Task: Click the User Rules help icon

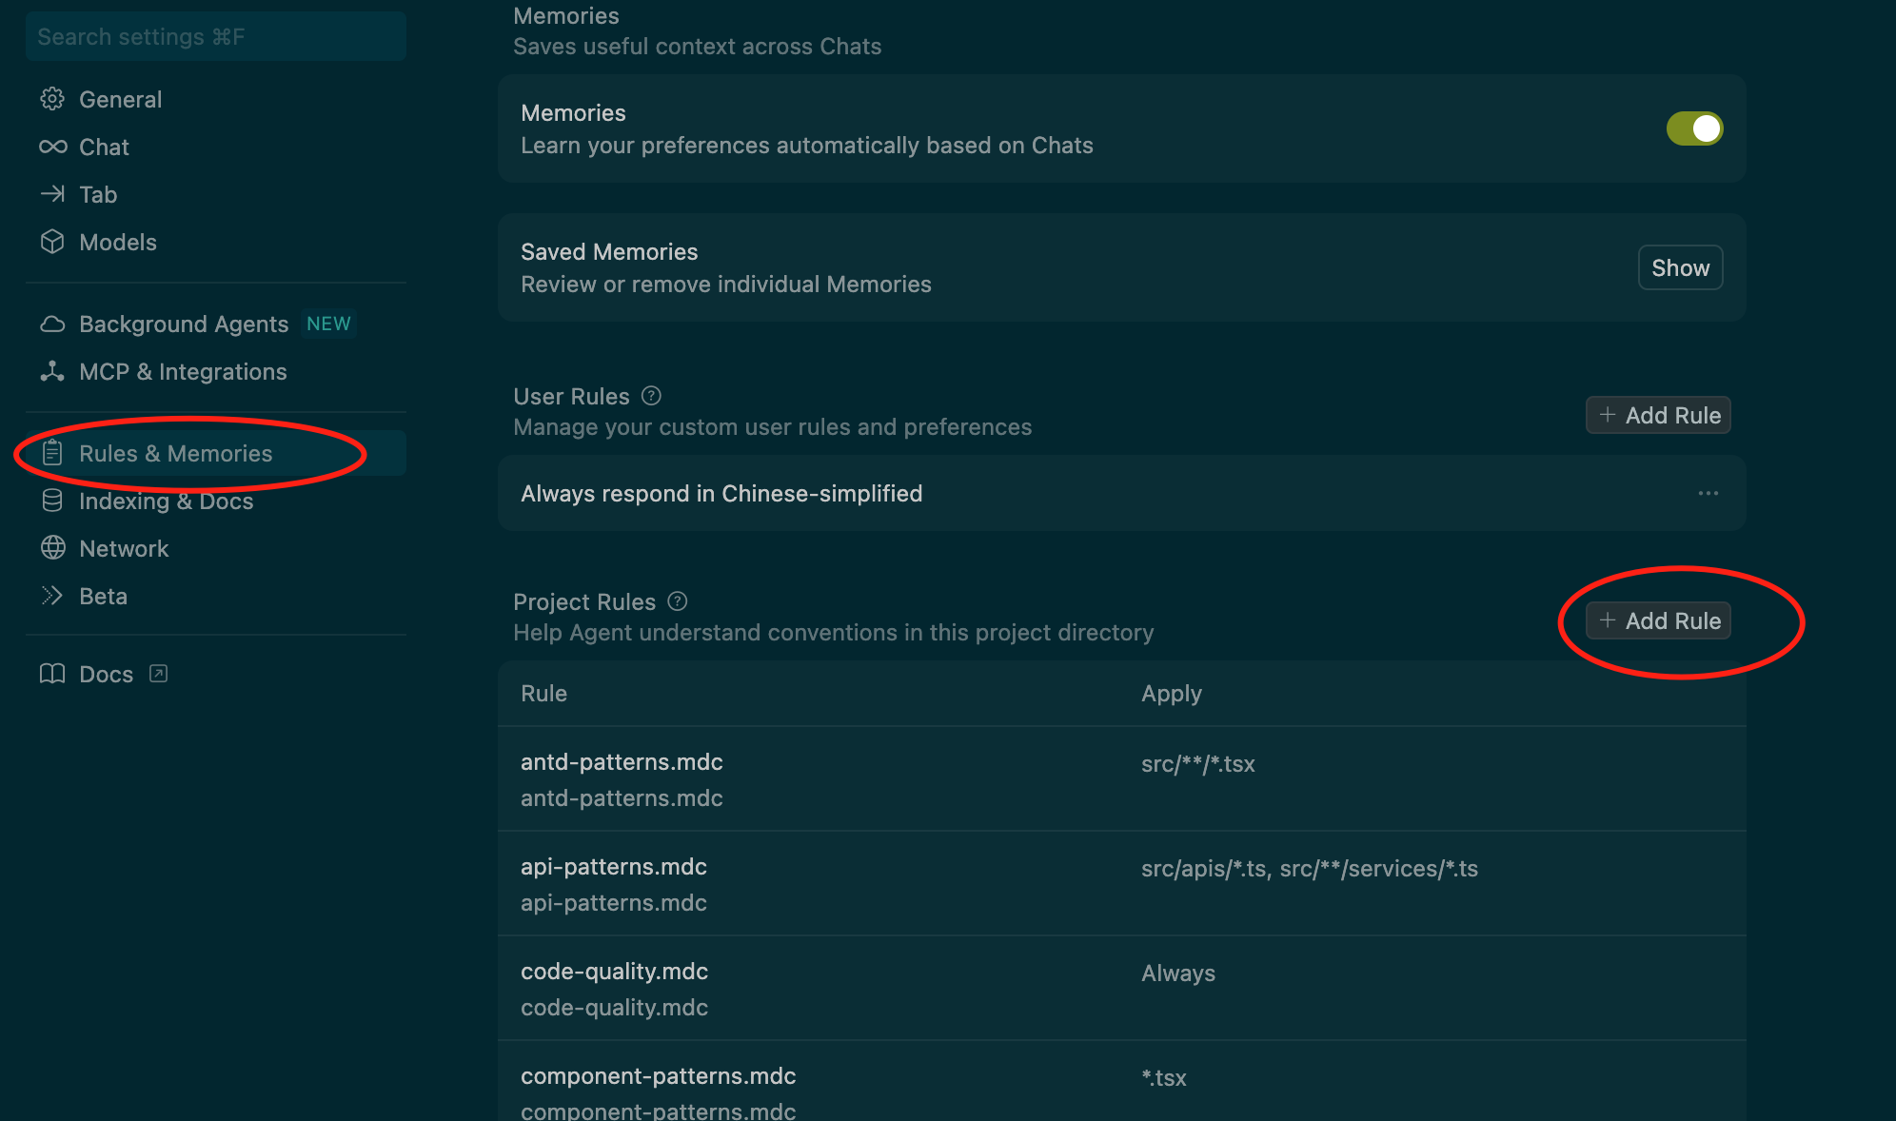Action: 651,396
